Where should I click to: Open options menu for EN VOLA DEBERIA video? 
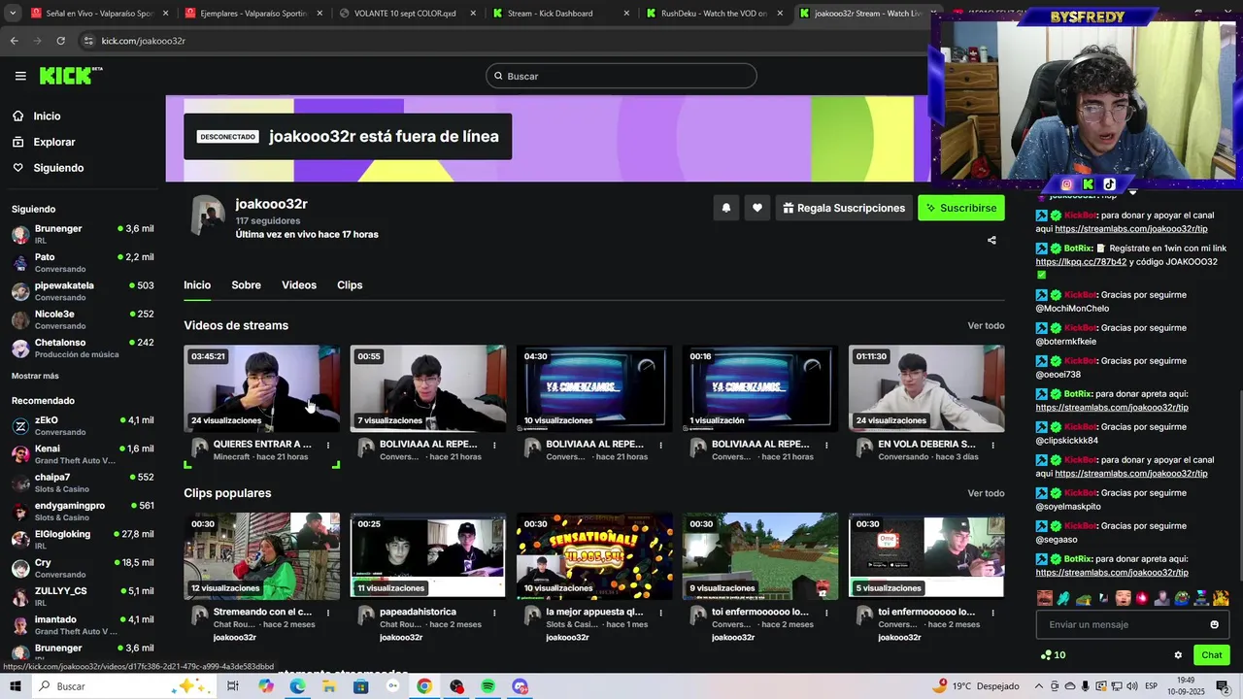point(992,445)
